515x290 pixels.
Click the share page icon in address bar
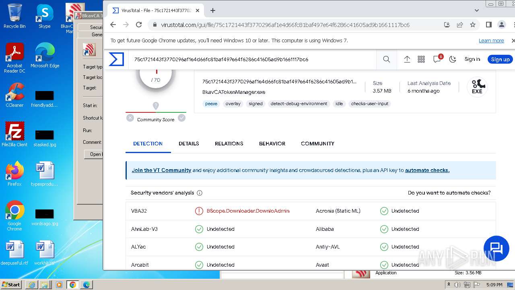460,25
